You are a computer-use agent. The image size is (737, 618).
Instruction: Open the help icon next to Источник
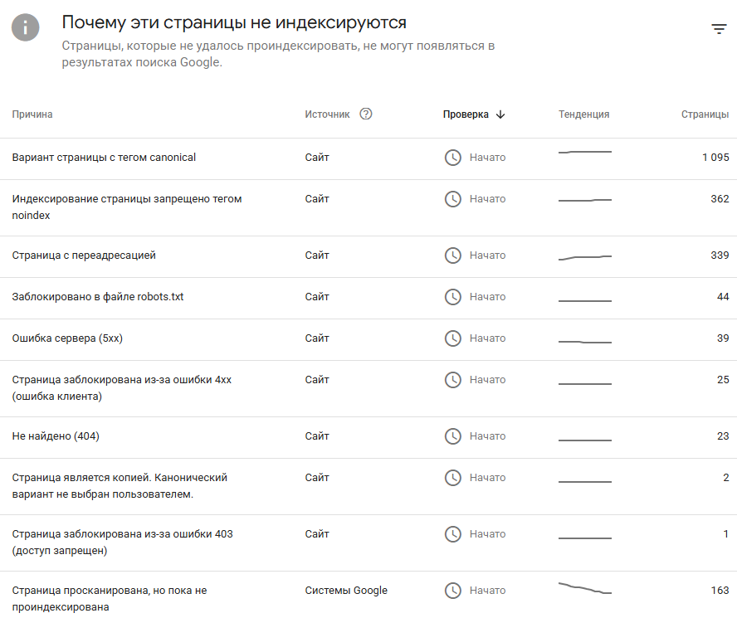pos(366,114)
